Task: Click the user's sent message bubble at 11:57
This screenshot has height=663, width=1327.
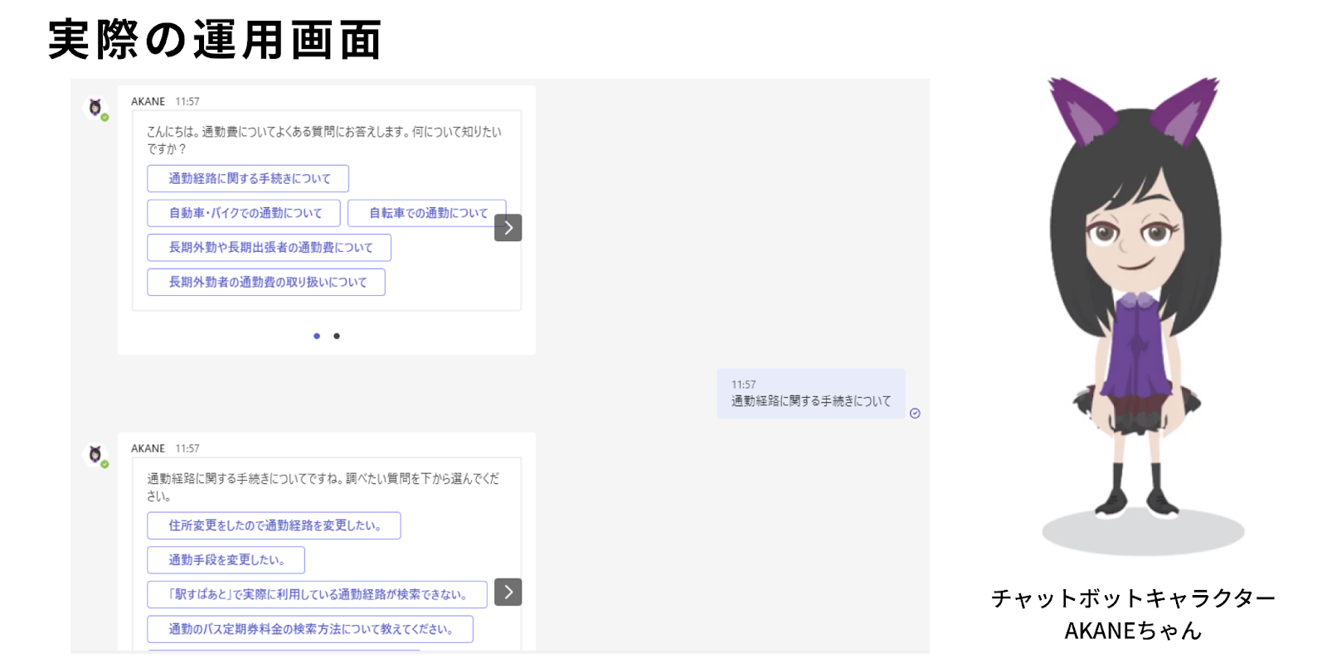Action: [x=810, y=394]
